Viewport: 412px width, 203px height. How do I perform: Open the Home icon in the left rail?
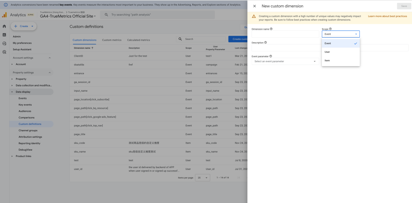(4, 26)
